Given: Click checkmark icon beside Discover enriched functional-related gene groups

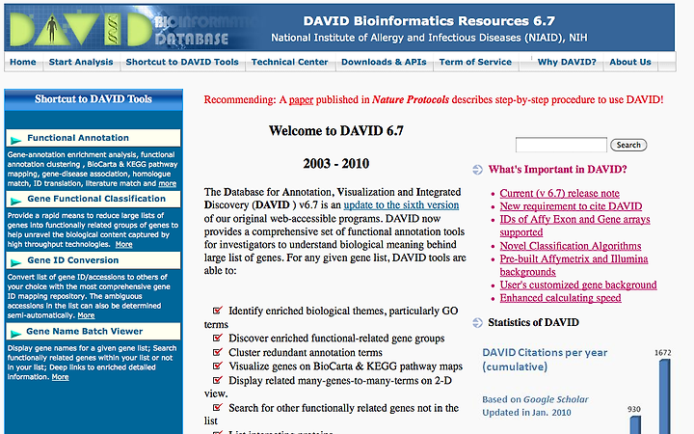Looking at the screenshot, I should (217, 338).
